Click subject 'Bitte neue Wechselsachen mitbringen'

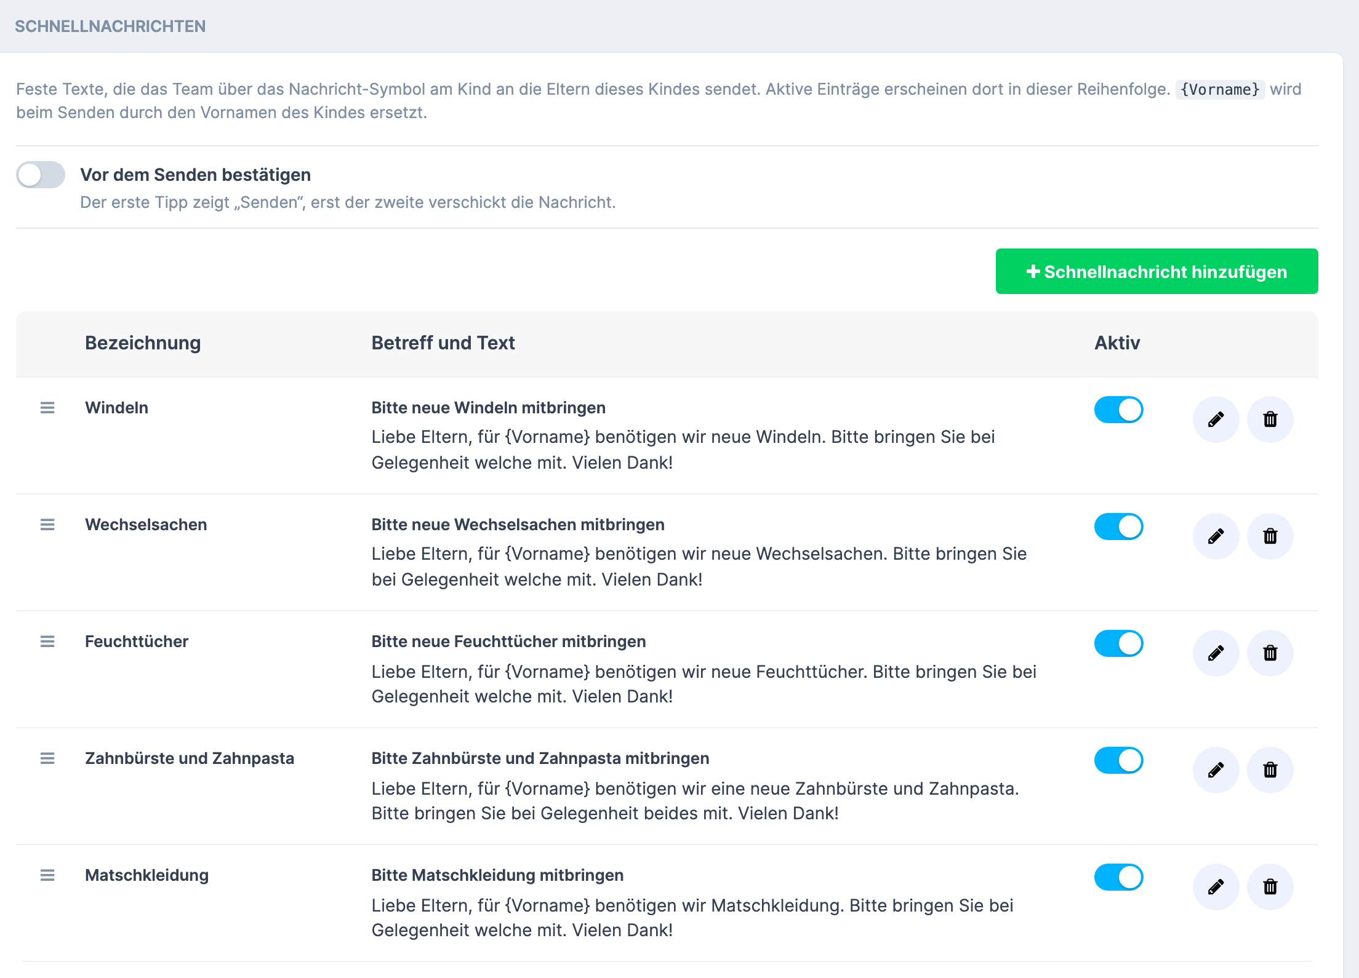tap(518, 525)
